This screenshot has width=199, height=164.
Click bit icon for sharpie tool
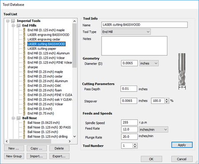[x=24, y=67]
